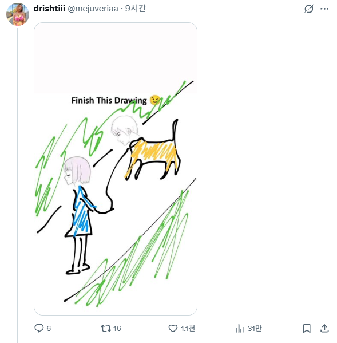Screen dimensions: 337x343
Task: Bookmark this post with the bookmark icon
Action: tap(307, 328)
